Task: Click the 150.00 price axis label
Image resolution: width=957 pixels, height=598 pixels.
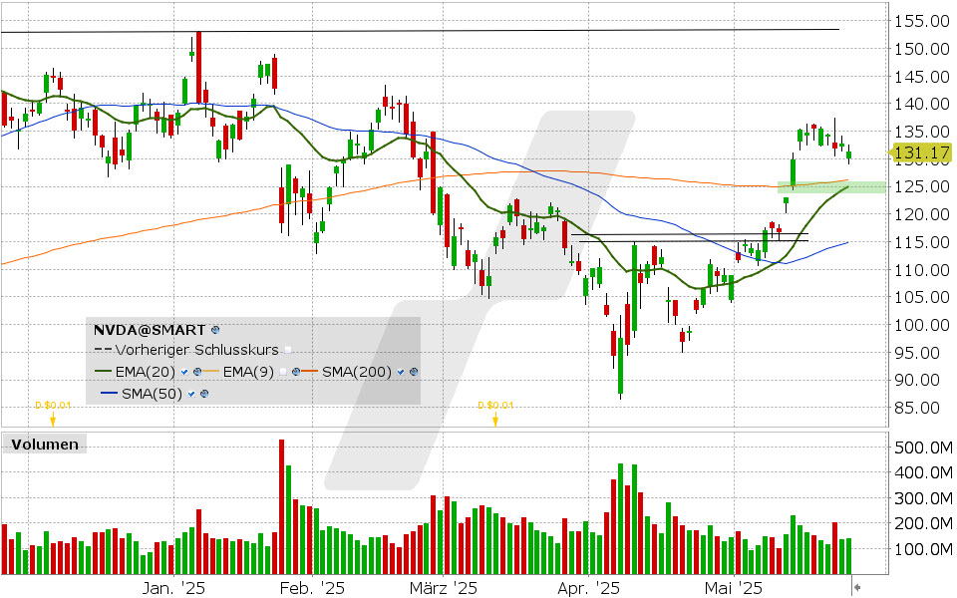Action: (x=921, y=49)
